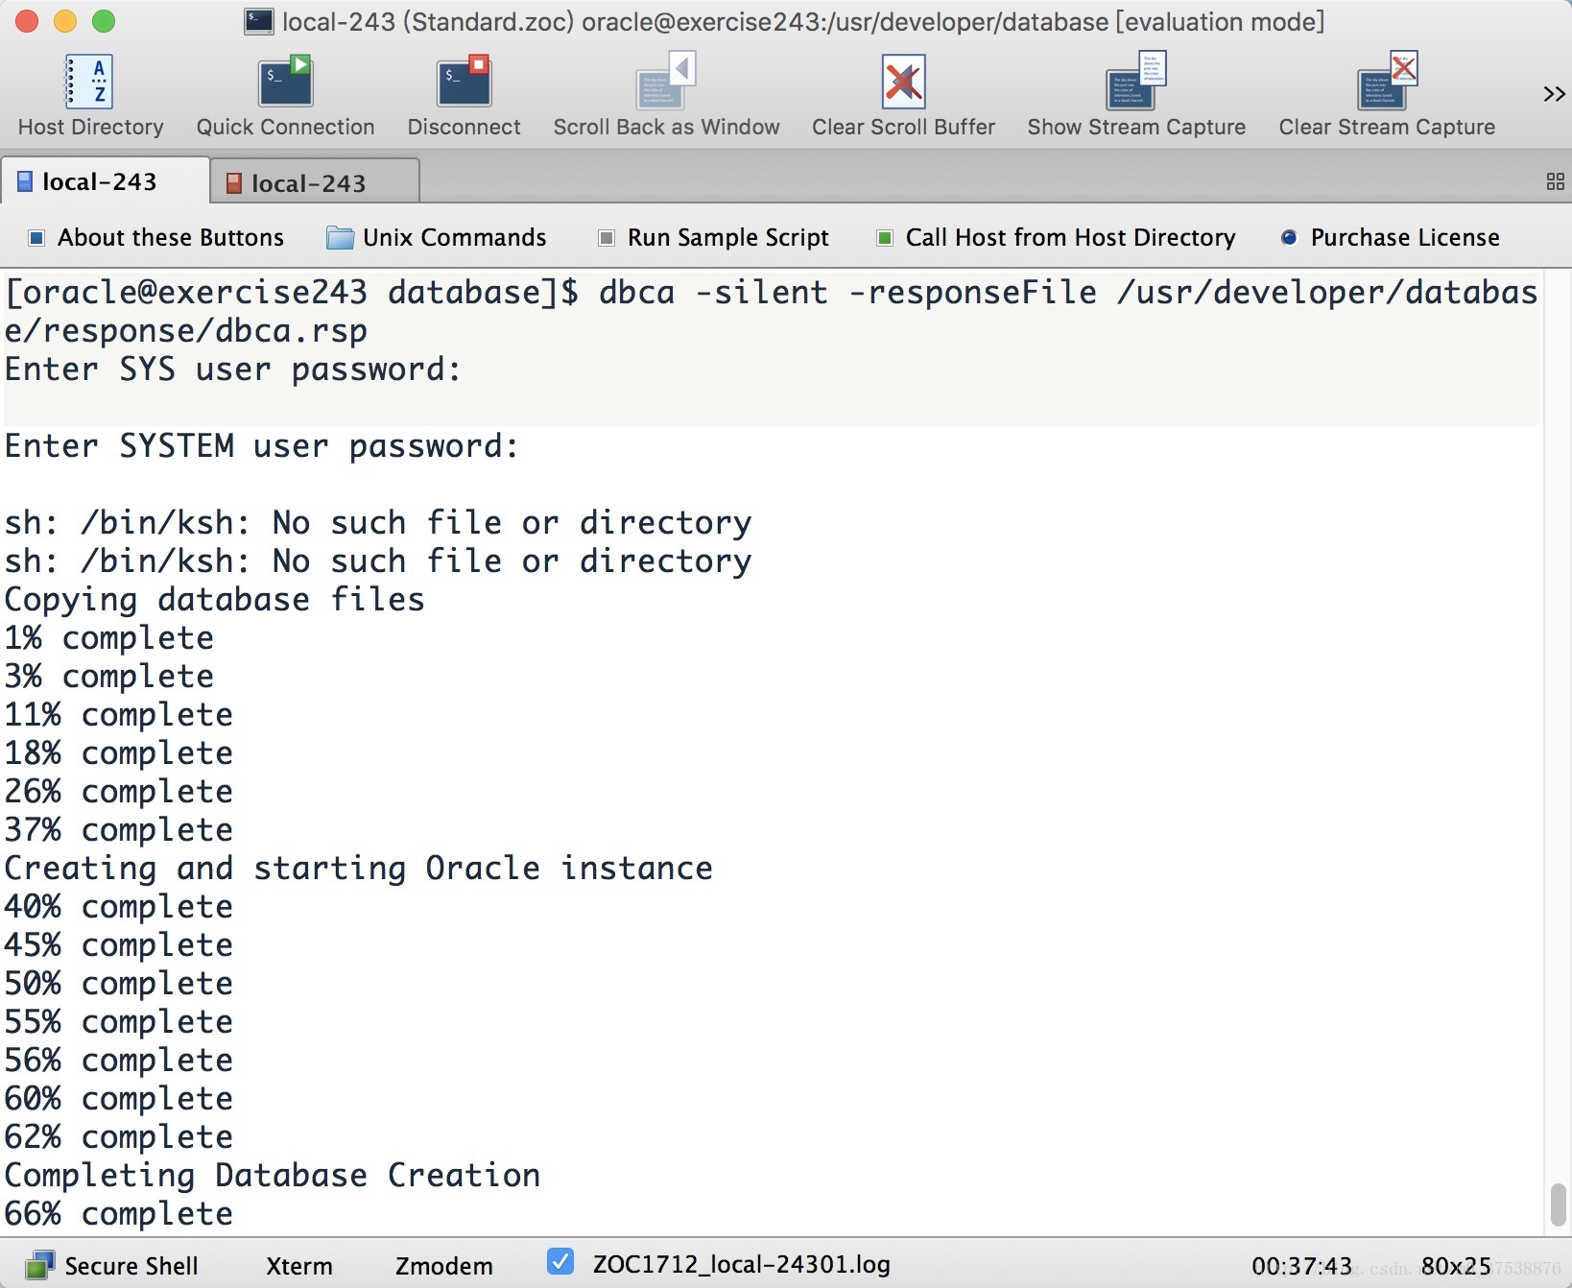Screen dimensions: 1572x1288
Task: Click the 'Copying database files' line
Action: coord(215,600)
